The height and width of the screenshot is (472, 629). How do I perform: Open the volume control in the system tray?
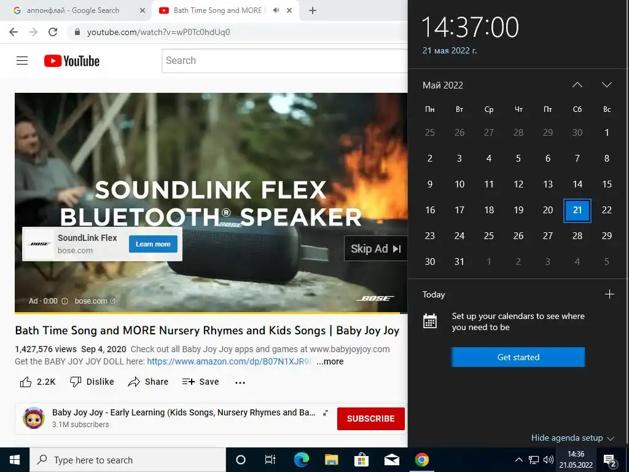(548, 460)
